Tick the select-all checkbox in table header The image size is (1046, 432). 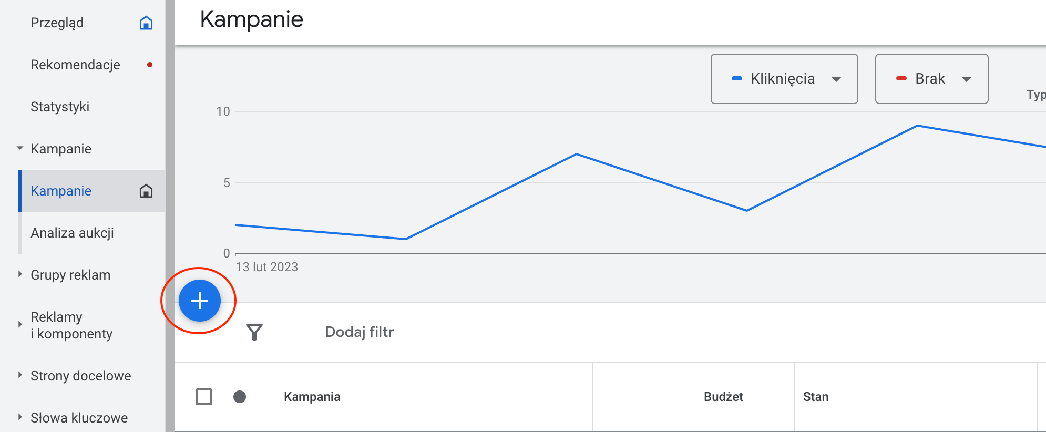[x=204, y=397]
